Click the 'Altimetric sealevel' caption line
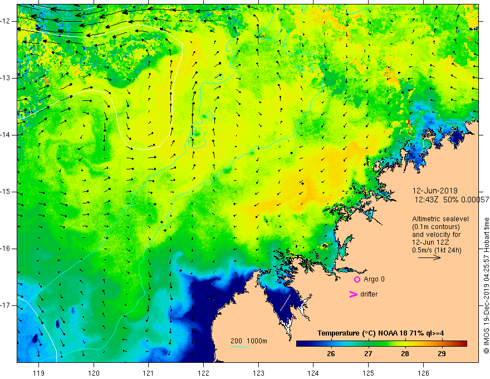 coord(440,219)
